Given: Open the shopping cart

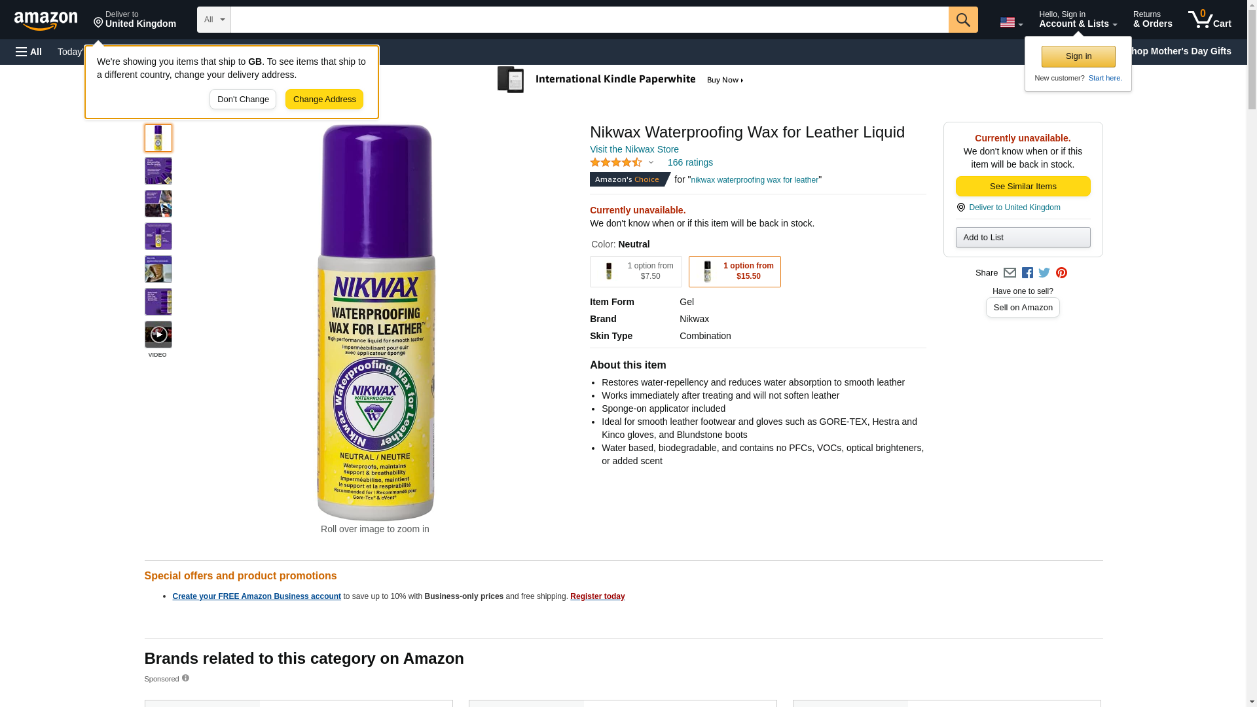Looking at the screenshot, I should (1209, 20).
